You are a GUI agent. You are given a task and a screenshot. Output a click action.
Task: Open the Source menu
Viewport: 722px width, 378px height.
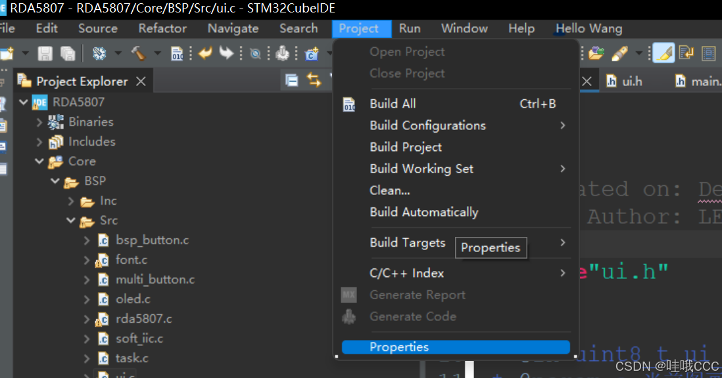(x=97, y=28)
